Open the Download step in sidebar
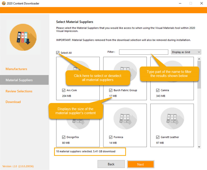Image resolution: width=207 pixels, height=170 pixels. (13, 102)
